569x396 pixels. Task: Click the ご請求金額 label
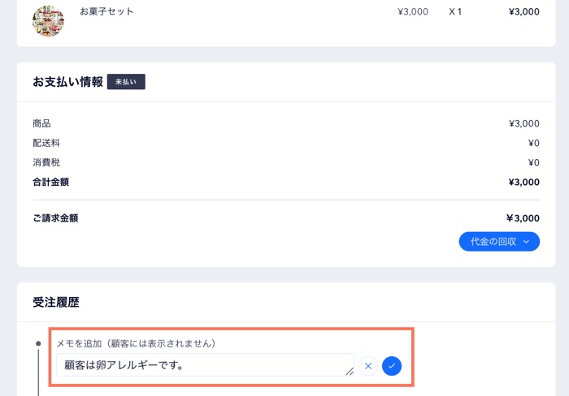55,218
